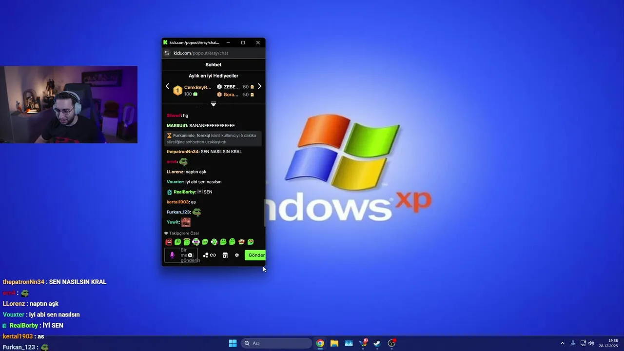Open Windows Start menu
Screen dimensions: 624x351
233,343
